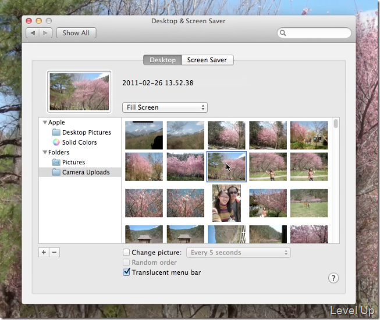This screenshot has width=380, height=320.
Task: Open help with the question mark button
Action: [333, 278]
